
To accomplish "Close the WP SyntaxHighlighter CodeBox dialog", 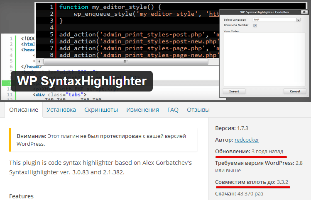I will (x=304, y=12).
